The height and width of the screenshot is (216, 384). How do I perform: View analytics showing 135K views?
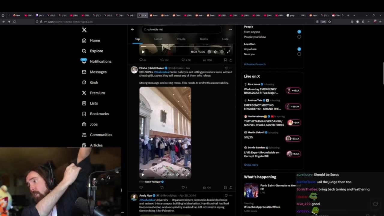tap(208, 60)
